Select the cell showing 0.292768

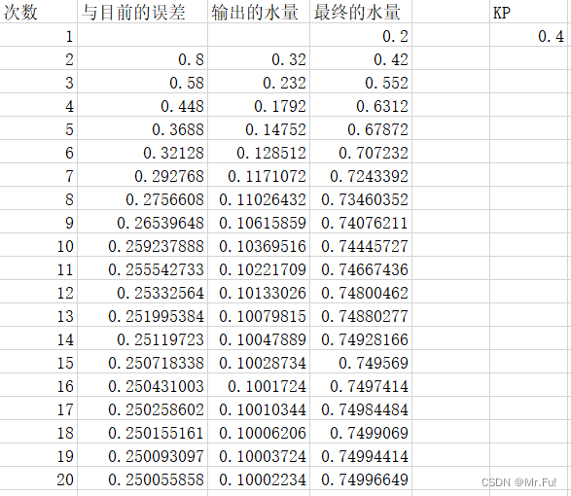142,175
